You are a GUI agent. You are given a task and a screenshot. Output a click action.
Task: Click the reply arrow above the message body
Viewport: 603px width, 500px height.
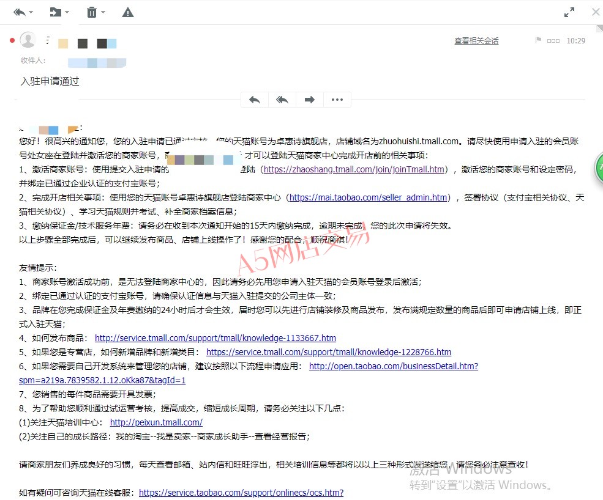[255, 100]
